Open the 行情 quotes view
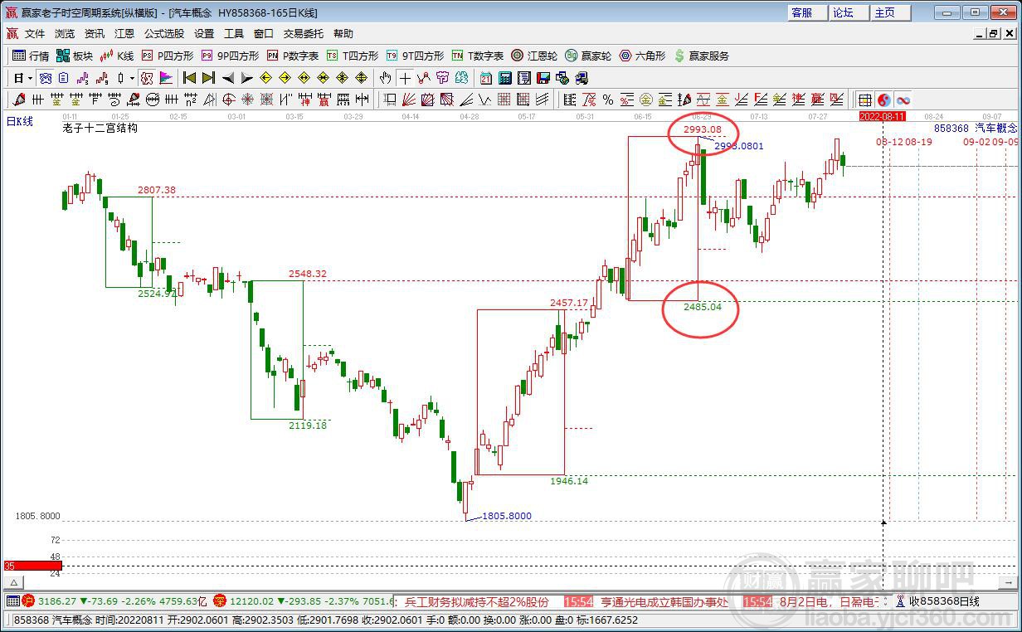The width and height of the screenshot is (1022, 632). tap(31, 56)
